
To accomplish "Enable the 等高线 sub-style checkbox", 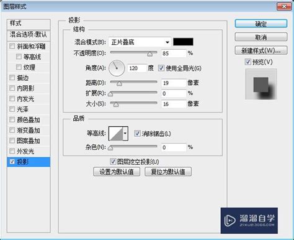I will [x=19, y=57].
